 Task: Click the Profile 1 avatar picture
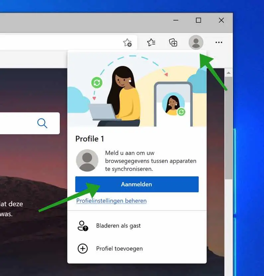coord(87,160)
